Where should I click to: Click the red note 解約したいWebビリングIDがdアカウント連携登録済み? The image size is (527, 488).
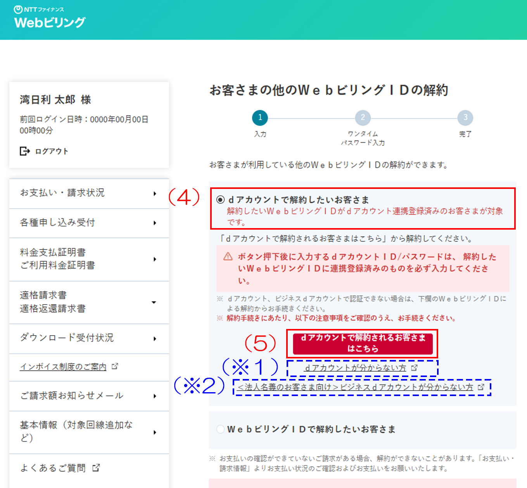tap(365, 216)
